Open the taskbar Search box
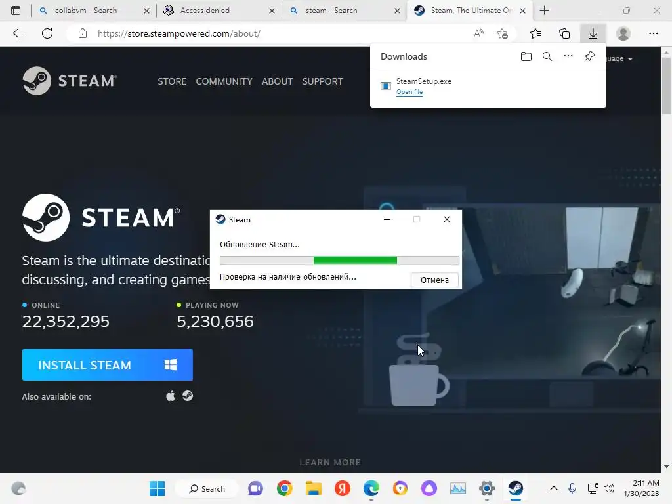The image size is (672, 504). (207, 488)
